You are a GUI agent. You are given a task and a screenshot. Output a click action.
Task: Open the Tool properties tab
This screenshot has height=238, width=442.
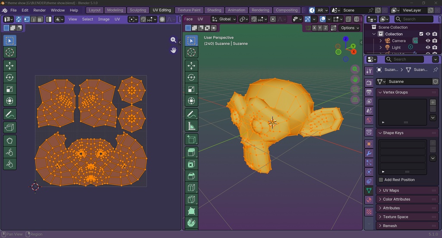click(369, 71)
